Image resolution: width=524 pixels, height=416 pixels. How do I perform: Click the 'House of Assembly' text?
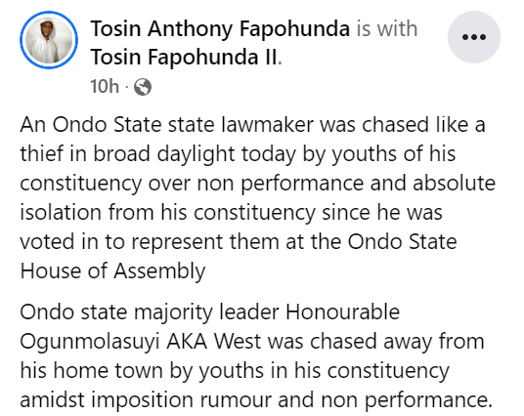tap(112, 270)
